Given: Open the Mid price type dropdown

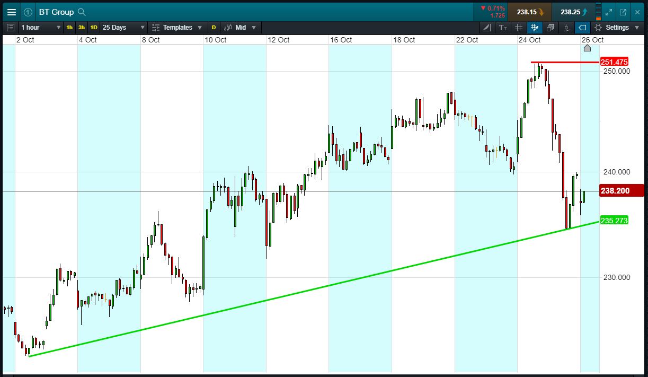Looking at the screenshot, I should 245,27.
